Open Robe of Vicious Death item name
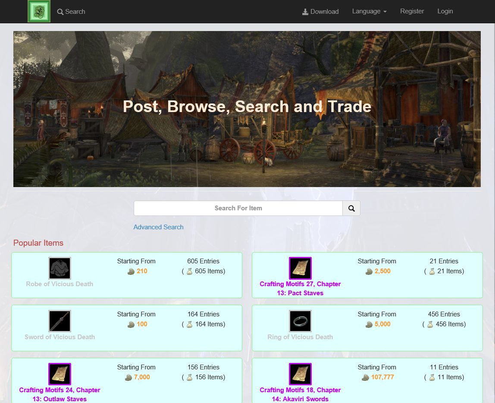 (x=60, y=284)
